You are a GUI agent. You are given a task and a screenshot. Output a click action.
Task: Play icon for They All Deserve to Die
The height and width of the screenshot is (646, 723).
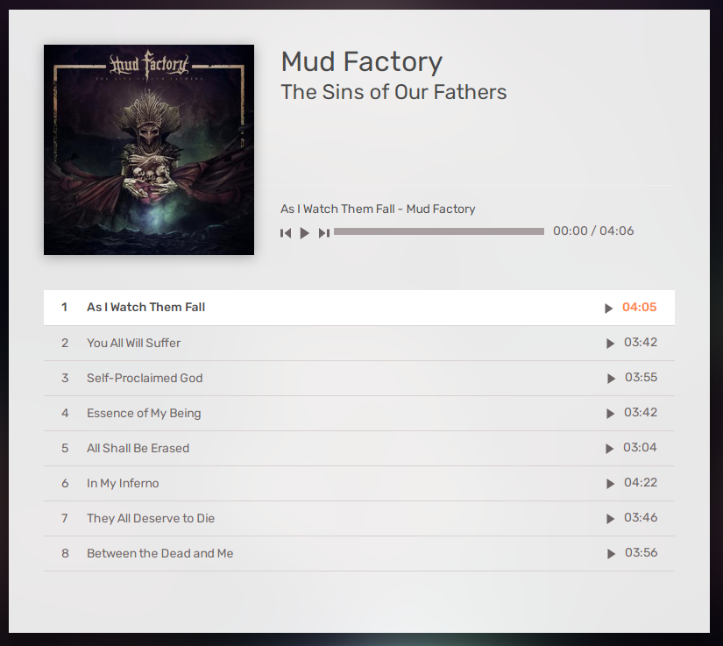(610, 519)
